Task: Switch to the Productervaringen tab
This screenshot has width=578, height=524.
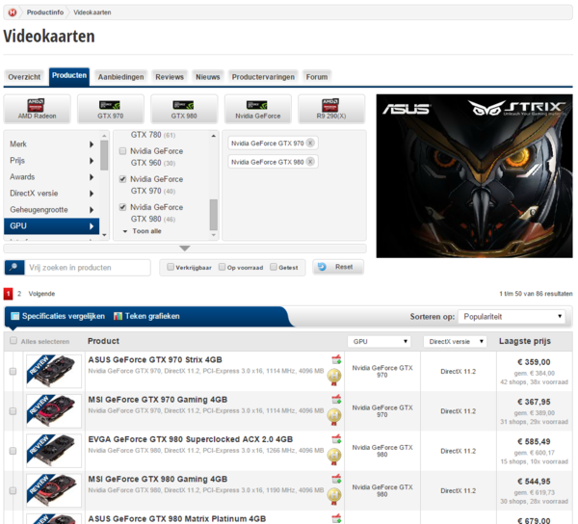Action: tap(263, 77)
